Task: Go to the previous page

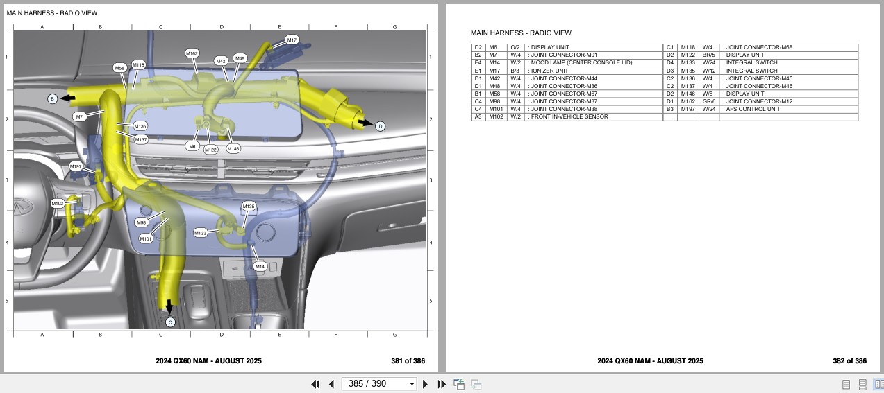Action: click(331, 384)
